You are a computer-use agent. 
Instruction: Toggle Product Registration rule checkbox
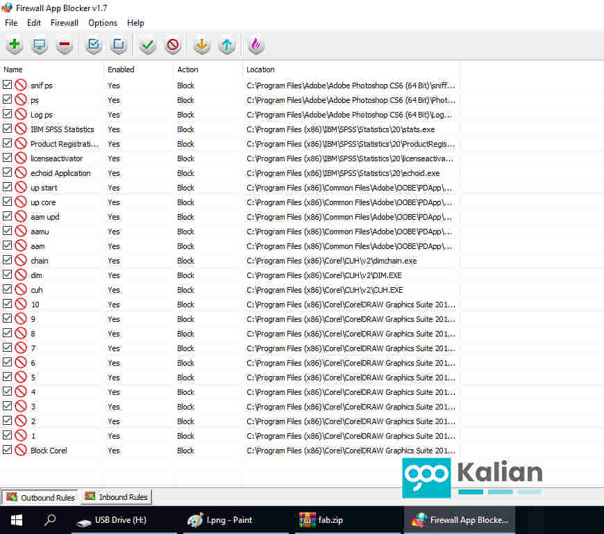[7, 143]
